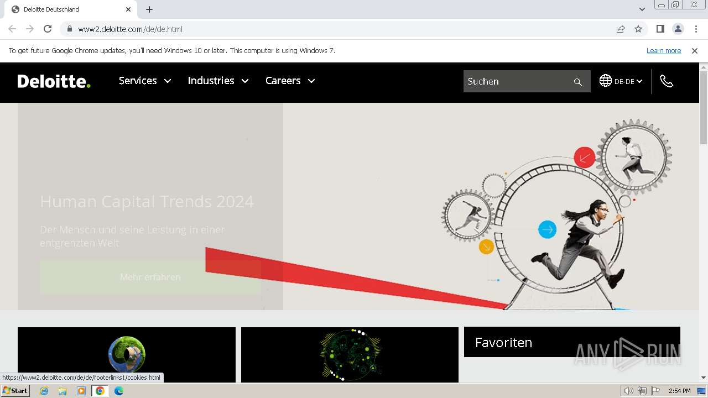Click the address bar URL
708x398 pixels.
(x=130, y=29)
